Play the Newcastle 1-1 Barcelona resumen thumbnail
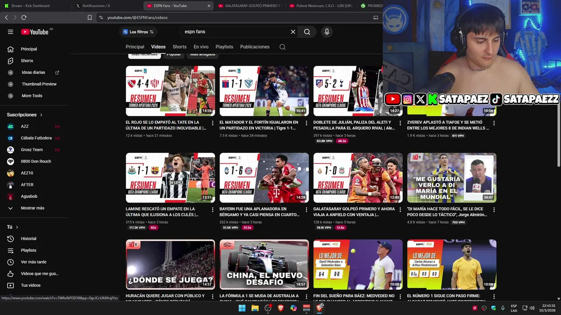The height and width of the screenshot is (315, 561). click(x=170, y=178)
